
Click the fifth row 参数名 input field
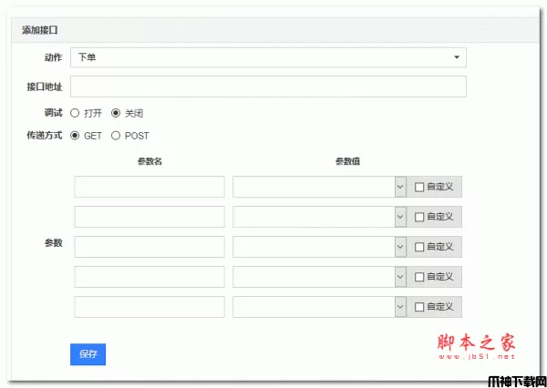pyautogui.click(x=150, y=307)
